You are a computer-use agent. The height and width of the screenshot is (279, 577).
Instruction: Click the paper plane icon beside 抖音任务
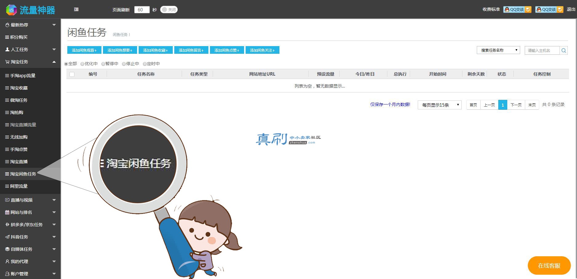(7, 237)
